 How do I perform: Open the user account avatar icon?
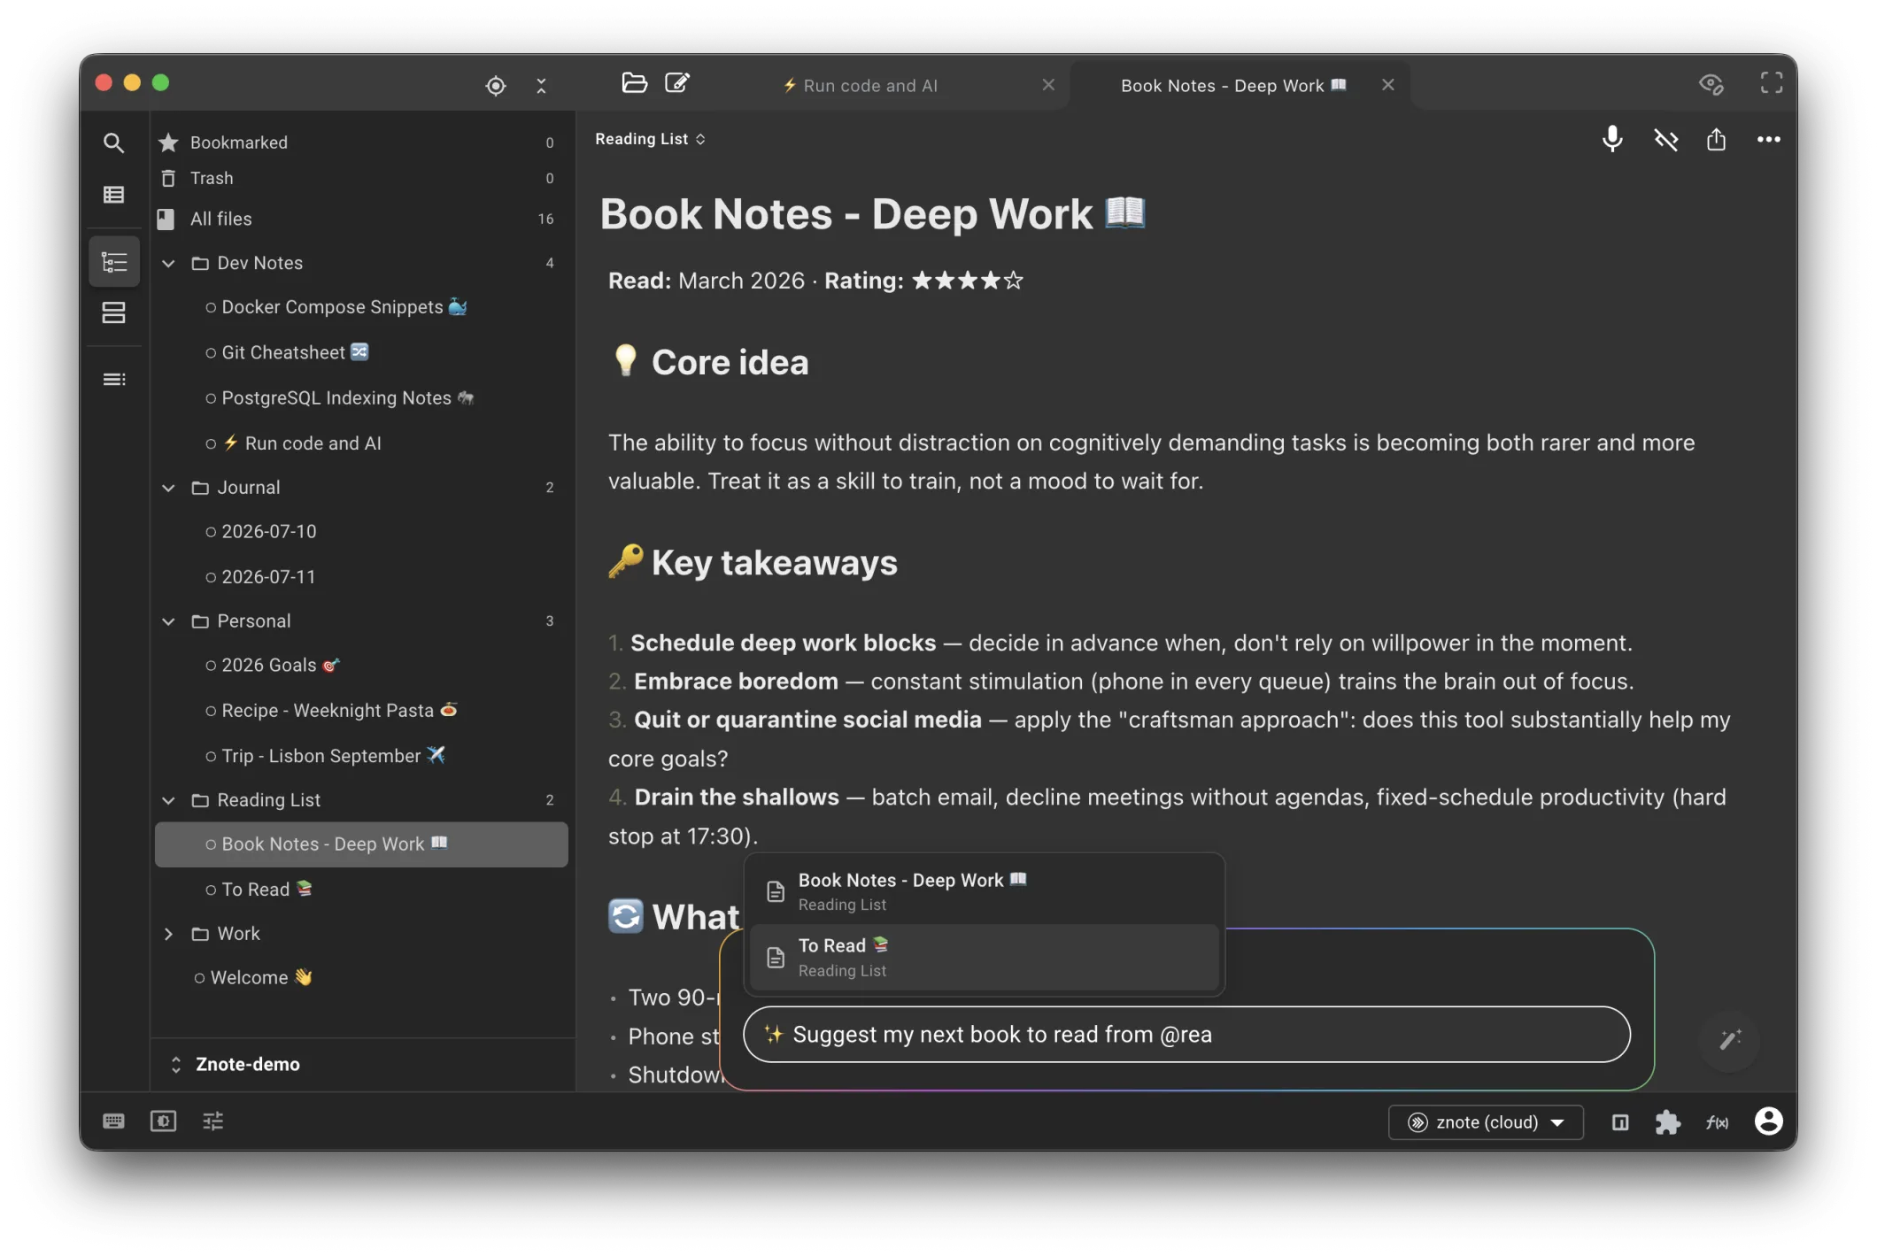[1768, 1121]
